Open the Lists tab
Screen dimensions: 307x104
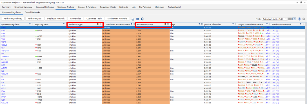[x=134, y=7]
